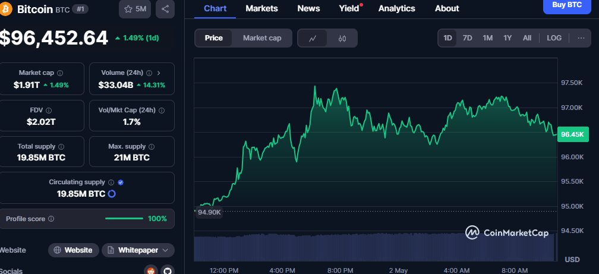Select the All time range
Viewport: 599px width, 274px height.
[x=527, y=38]
